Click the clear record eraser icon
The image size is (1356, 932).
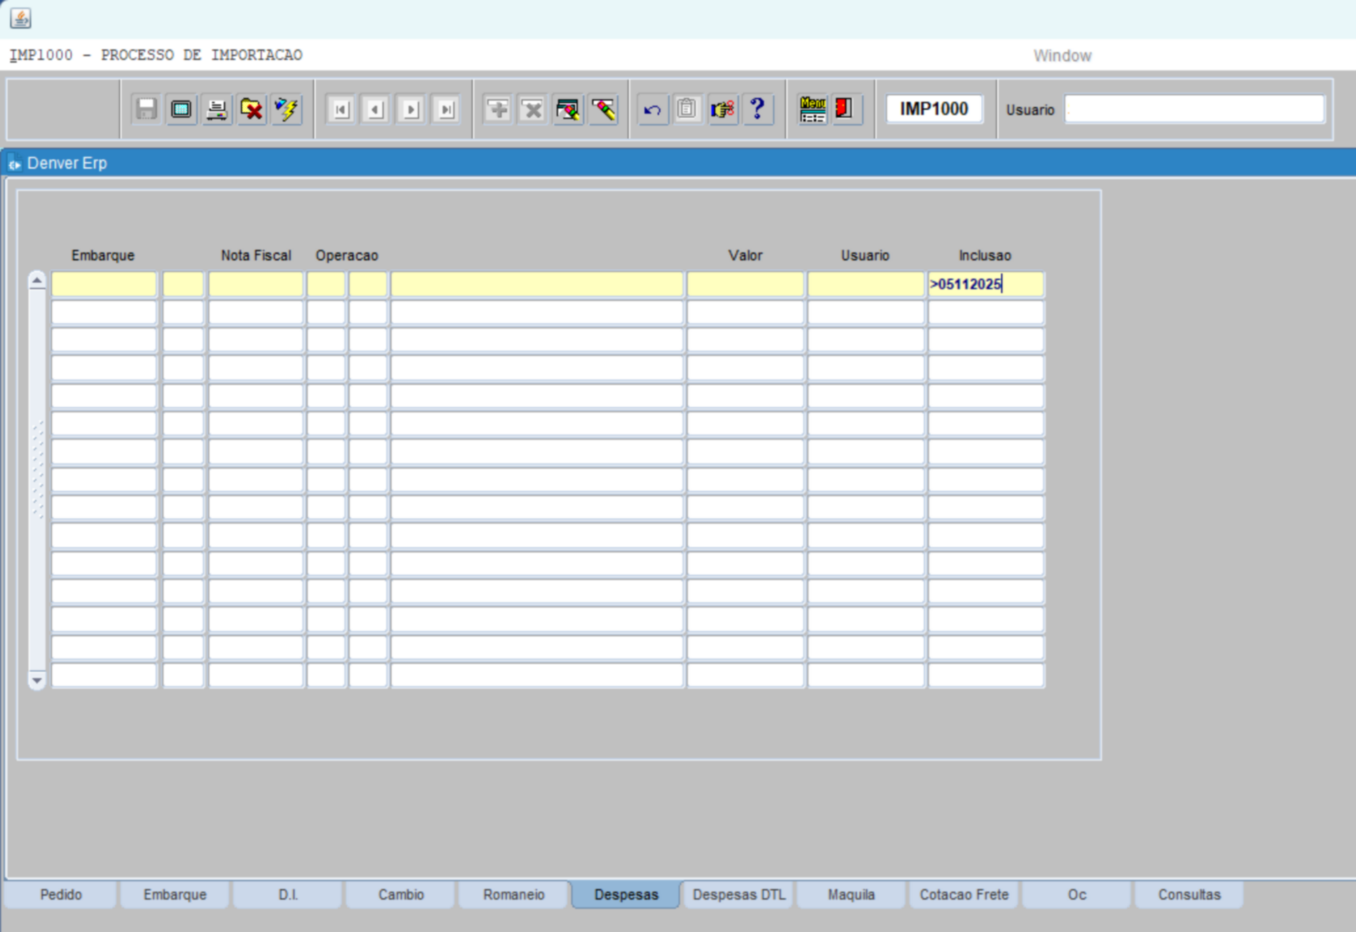(604, 109)
